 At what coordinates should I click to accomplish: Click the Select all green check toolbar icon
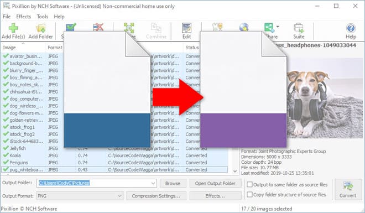(x=71, y=27)
